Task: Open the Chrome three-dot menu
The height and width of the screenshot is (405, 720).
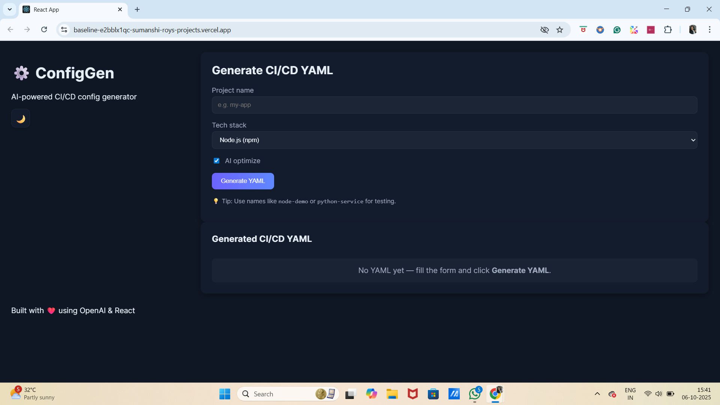Action: [709, 30]
